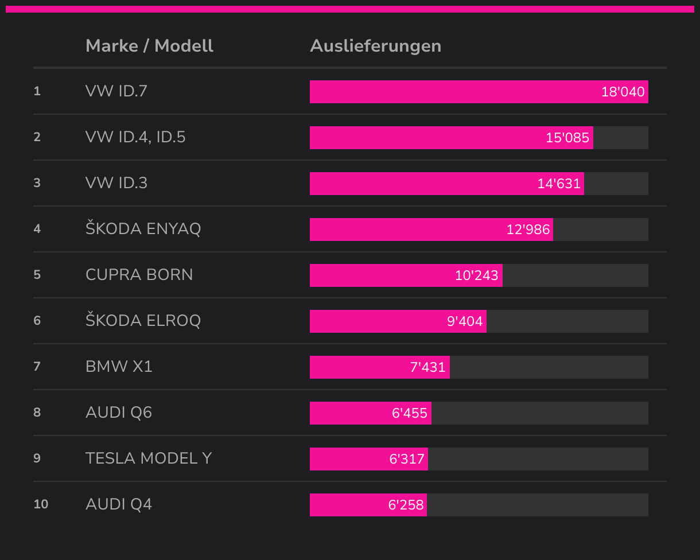Click the 10'243 delivery bar value
Image resolution: width=700 pixels, height=560 pixels.
click(x=476, y=275)
